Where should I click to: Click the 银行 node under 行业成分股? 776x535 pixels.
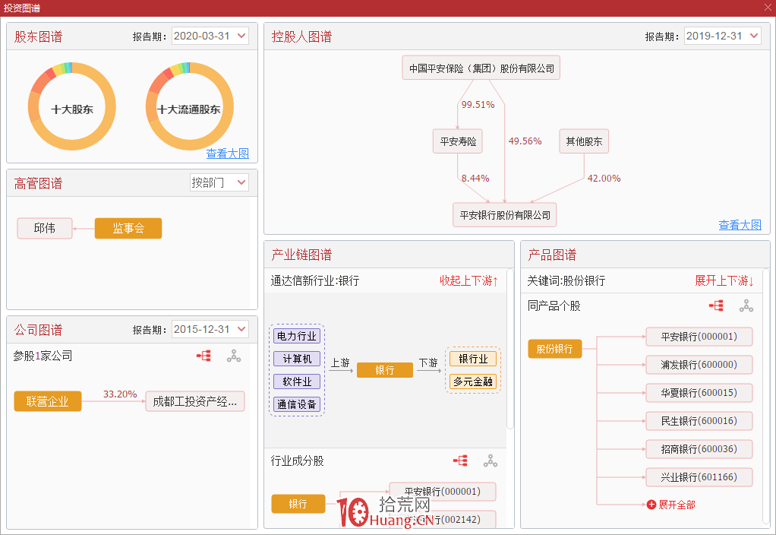click(x=298, y=504)
